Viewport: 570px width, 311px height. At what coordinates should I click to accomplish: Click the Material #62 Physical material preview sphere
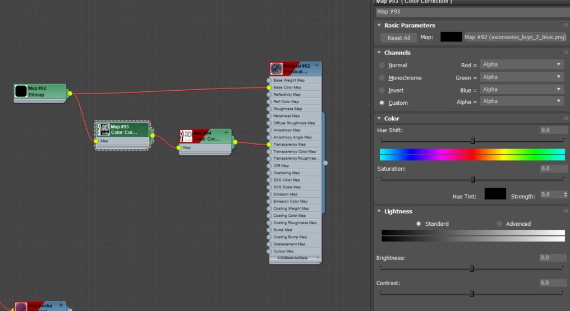276,68
